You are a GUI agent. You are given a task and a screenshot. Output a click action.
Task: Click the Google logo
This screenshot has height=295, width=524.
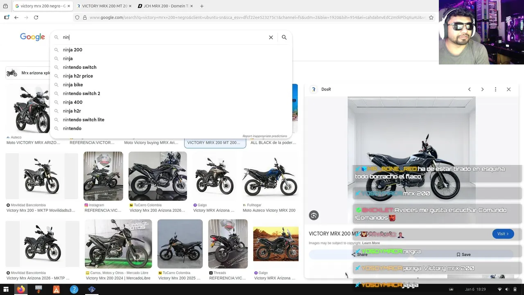click(32, 37)
